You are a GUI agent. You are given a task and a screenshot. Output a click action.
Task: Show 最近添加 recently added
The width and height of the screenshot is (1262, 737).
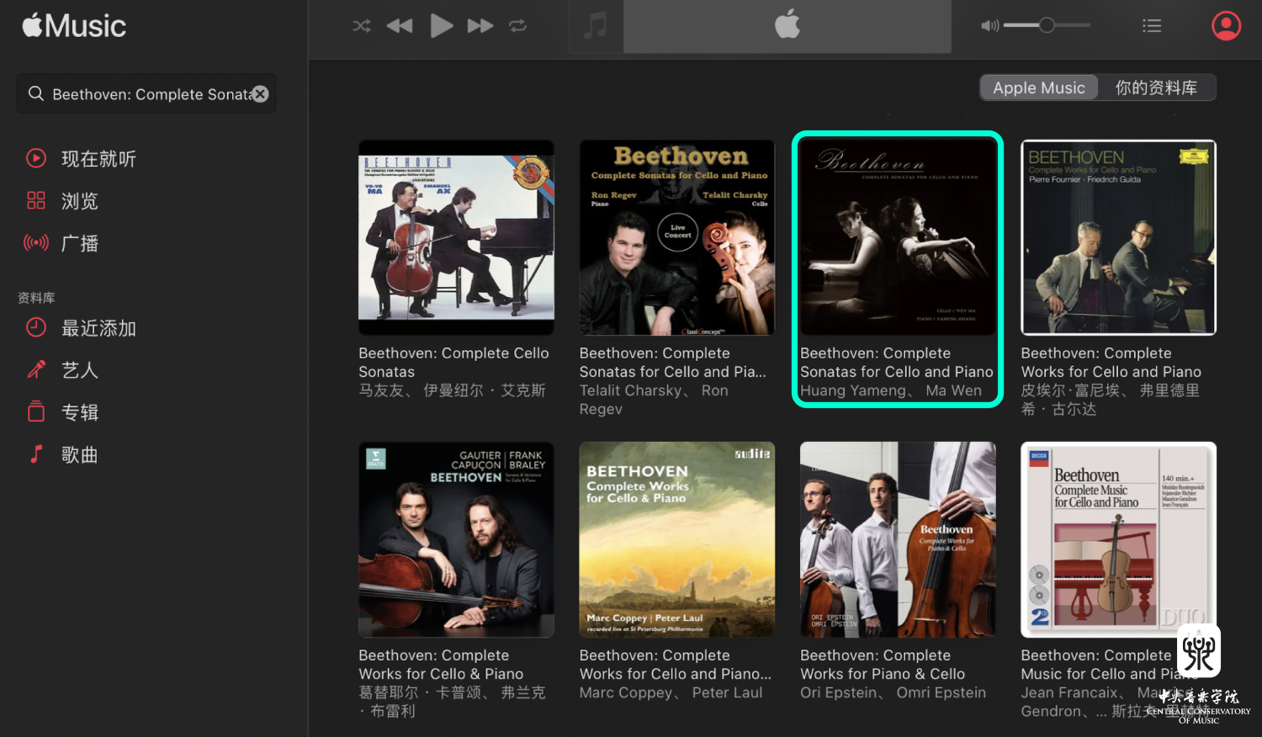click(x=98, y=329)
